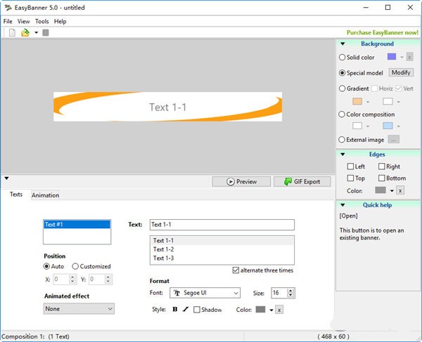Select the Solid color background option

pyautogui.click(x=343, y=57)
